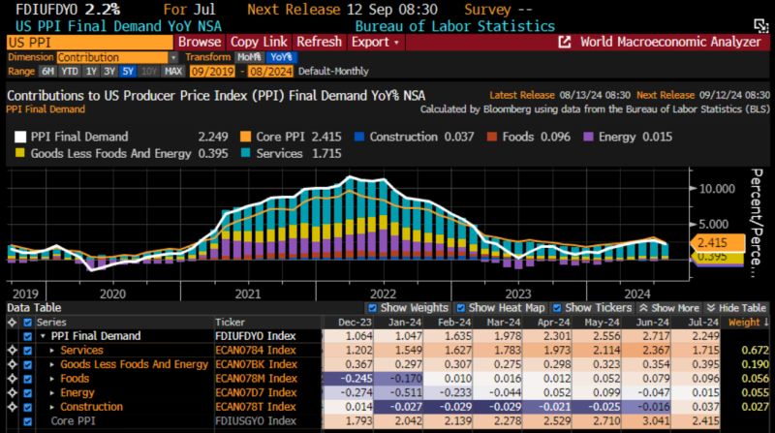Select the 3Y range tab
The width and height of the screenshot is (775, 433).
[110, 72]
